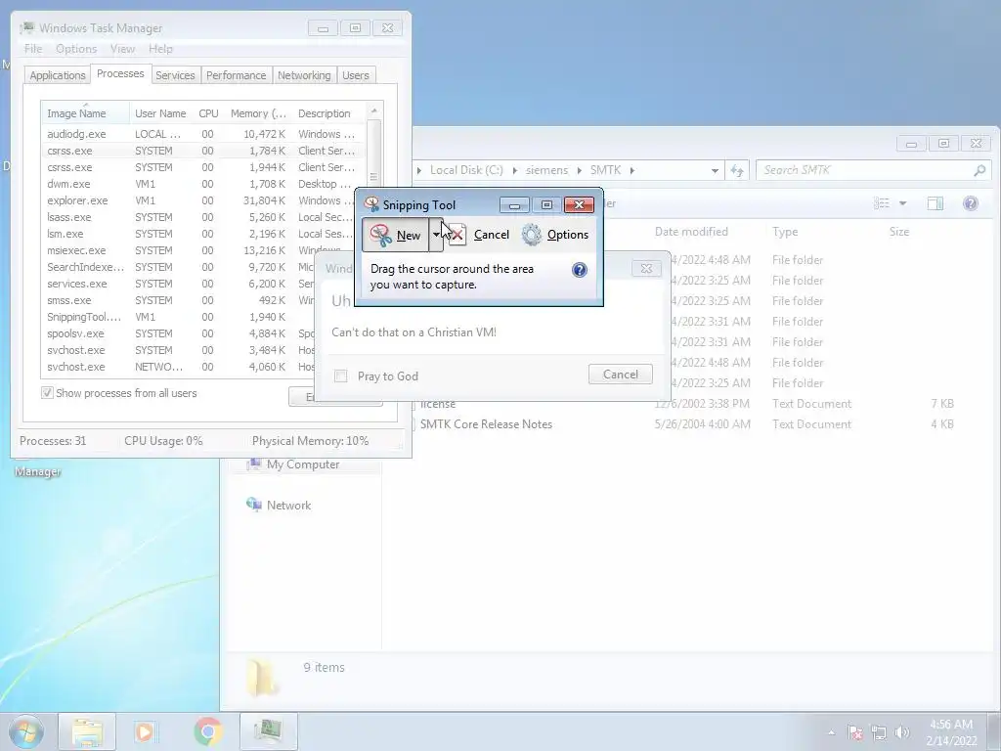The width and height of the screenshot is (1001, 751).
Task: Select the msiexec.exe process row
Action: coord(179,250)
